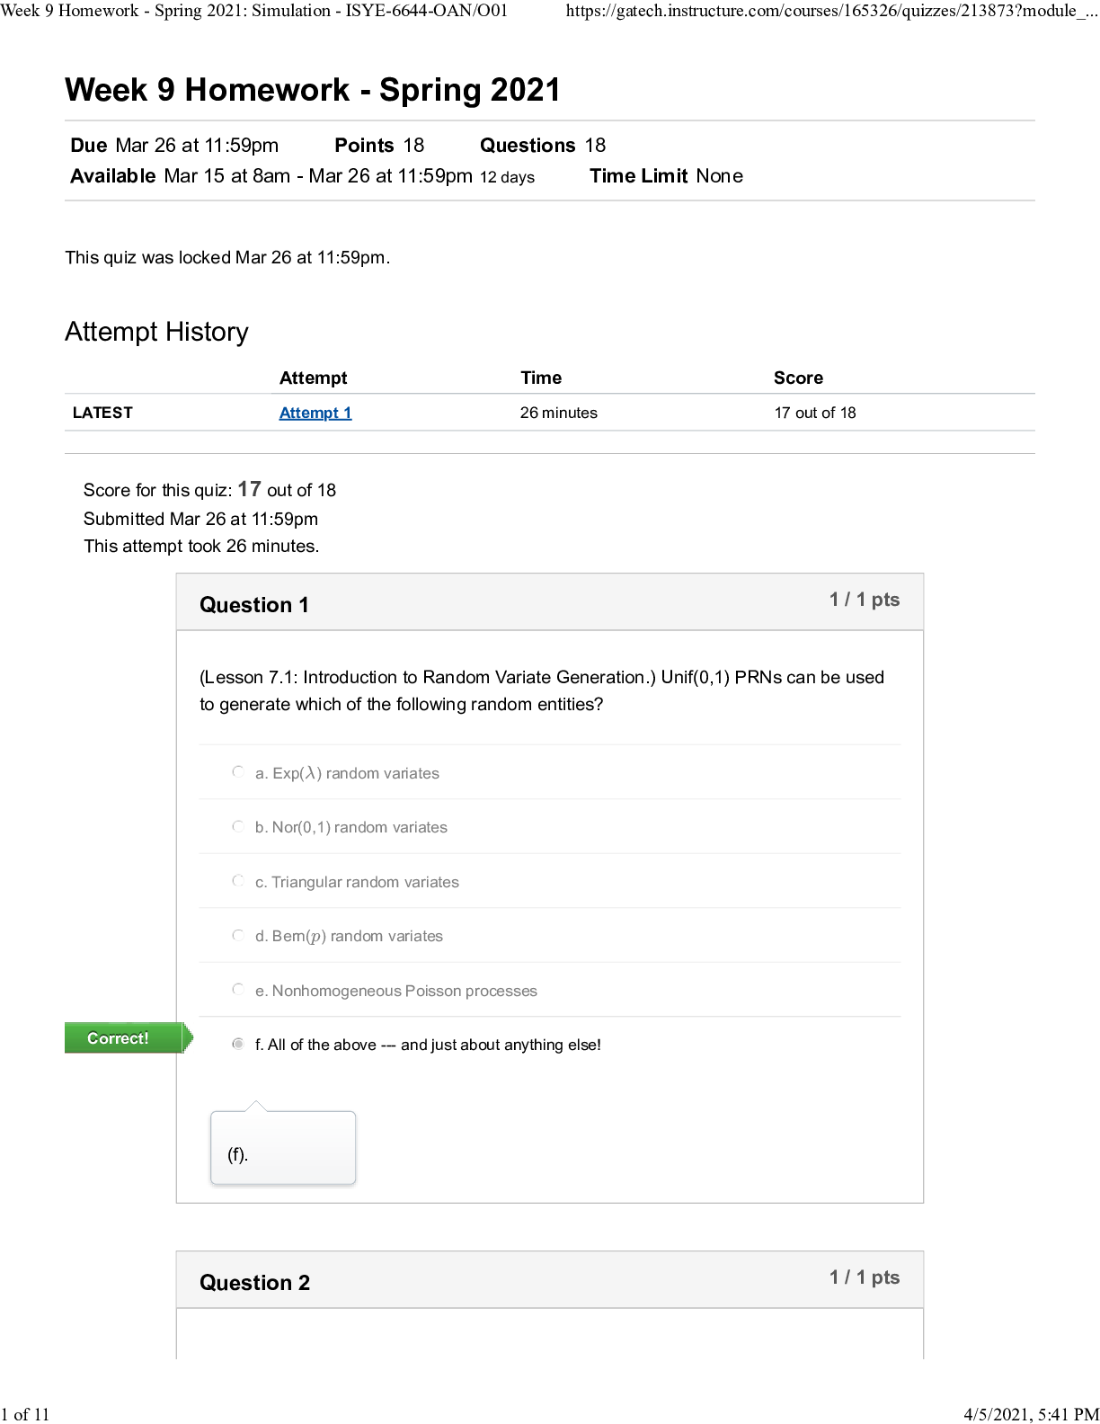This screenshot has height=1424, width=1100.
Task: Click the Score column header
Action: click(x=798, y=378)
